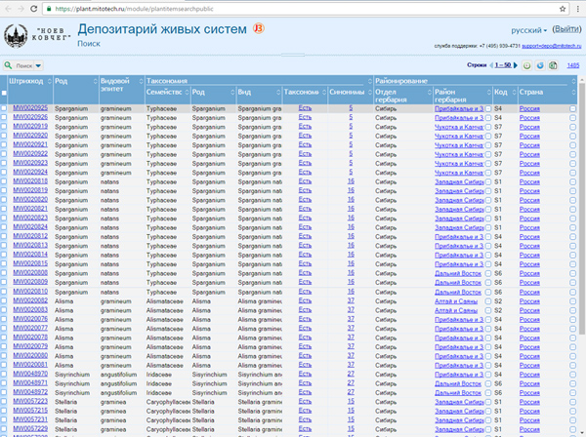Image resolution: width=586 pixels, height=437 pixels.
Task: Click the green Excel export icon
Action: tap(552, 64)
